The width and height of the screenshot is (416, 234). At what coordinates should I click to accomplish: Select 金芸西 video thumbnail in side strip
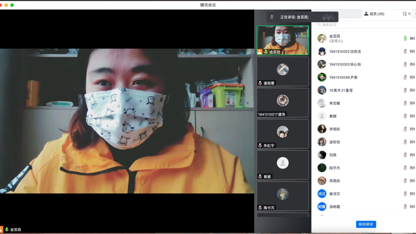coord(283,40)
